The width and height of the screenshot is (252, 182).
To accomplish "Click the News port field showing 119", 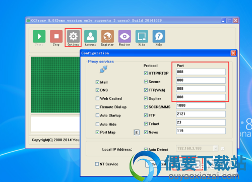I will click(201, 131).
